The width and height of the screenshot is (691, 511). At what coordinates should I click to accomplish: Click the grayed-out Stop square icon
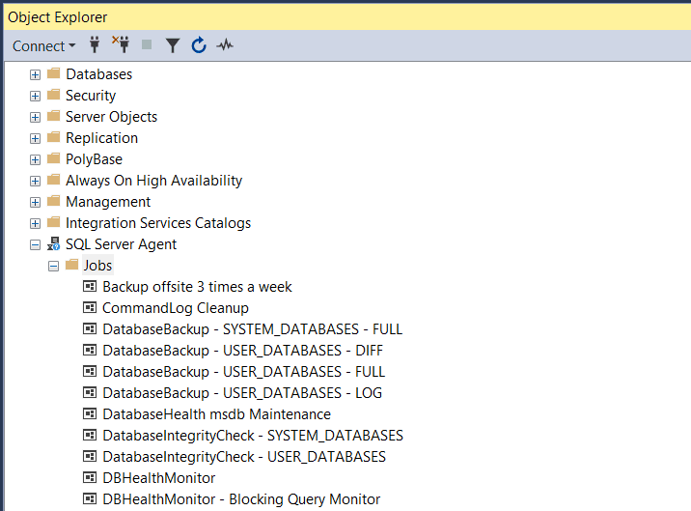click(x=147, y=44)
